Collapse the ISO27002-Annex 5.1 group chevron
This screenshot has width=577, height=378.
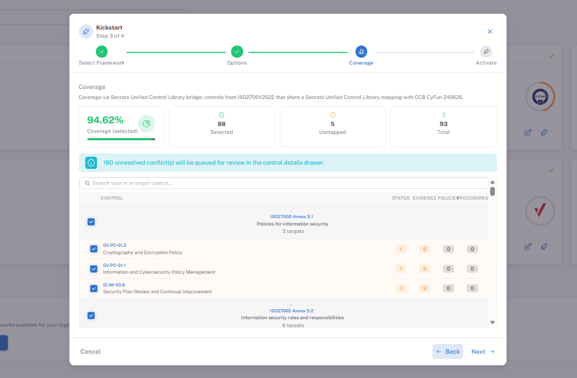[291, 211]
